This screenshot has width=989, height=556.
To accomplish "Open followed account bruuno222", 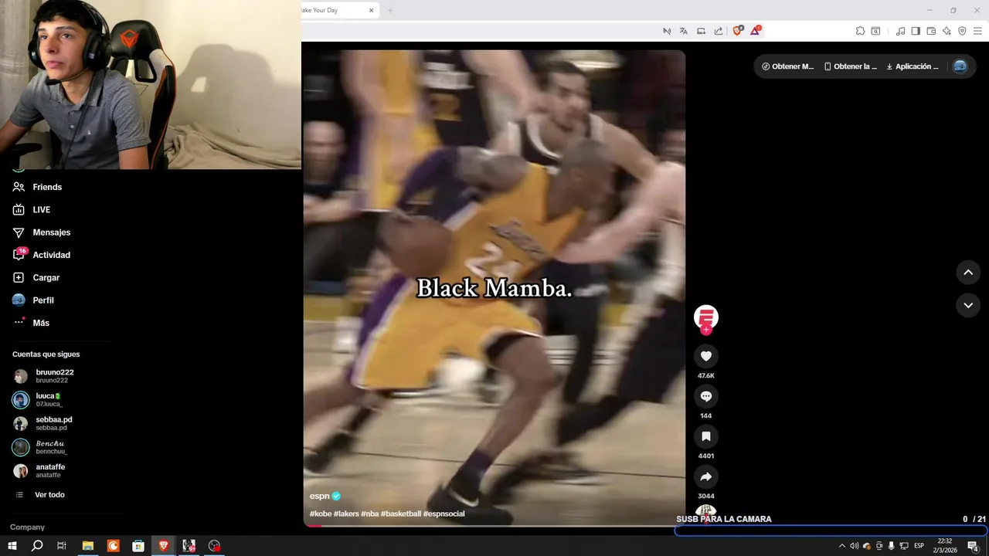I will coord(44,376).
